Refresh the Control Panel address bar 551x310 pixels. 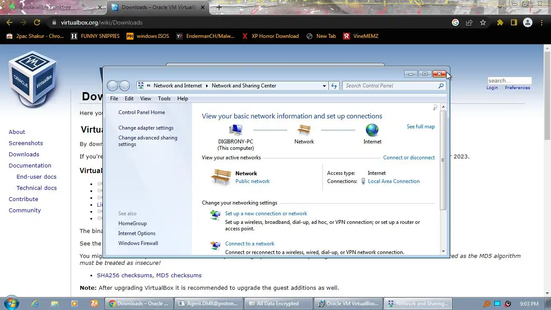[x=334, y=86]
